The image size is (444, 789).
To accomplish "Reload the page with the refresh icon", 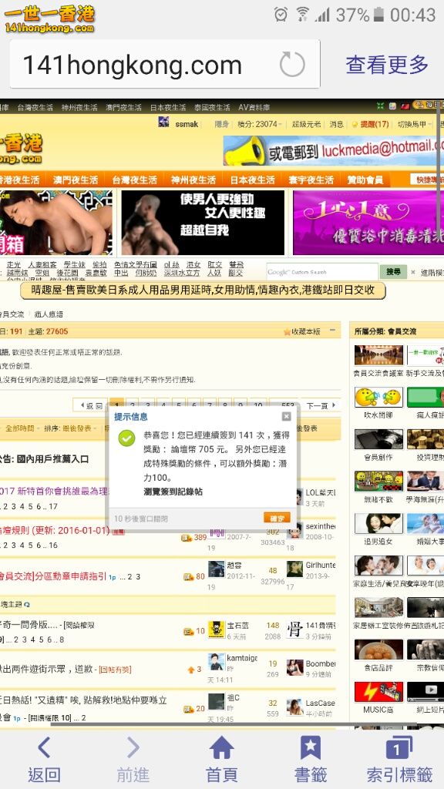I will point(292,65).
